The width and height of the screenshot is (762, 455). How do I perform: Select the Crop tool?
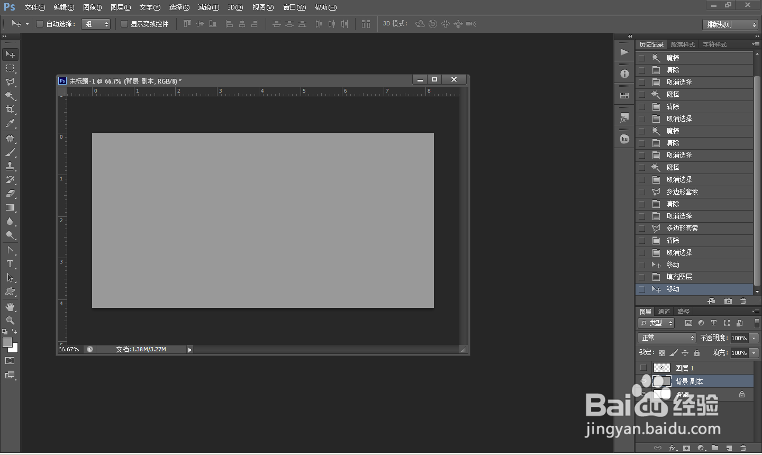[x=10, y=110]
